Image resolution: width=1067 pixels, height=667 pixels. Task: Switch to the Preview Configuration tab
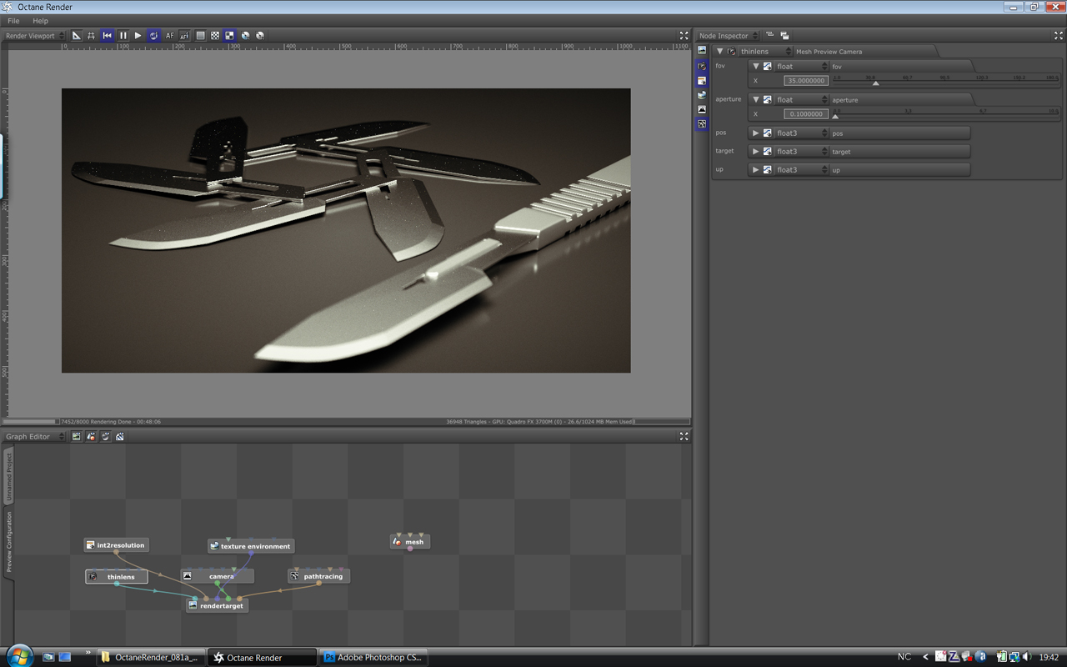pyautogui.click(x=9, y=542)
